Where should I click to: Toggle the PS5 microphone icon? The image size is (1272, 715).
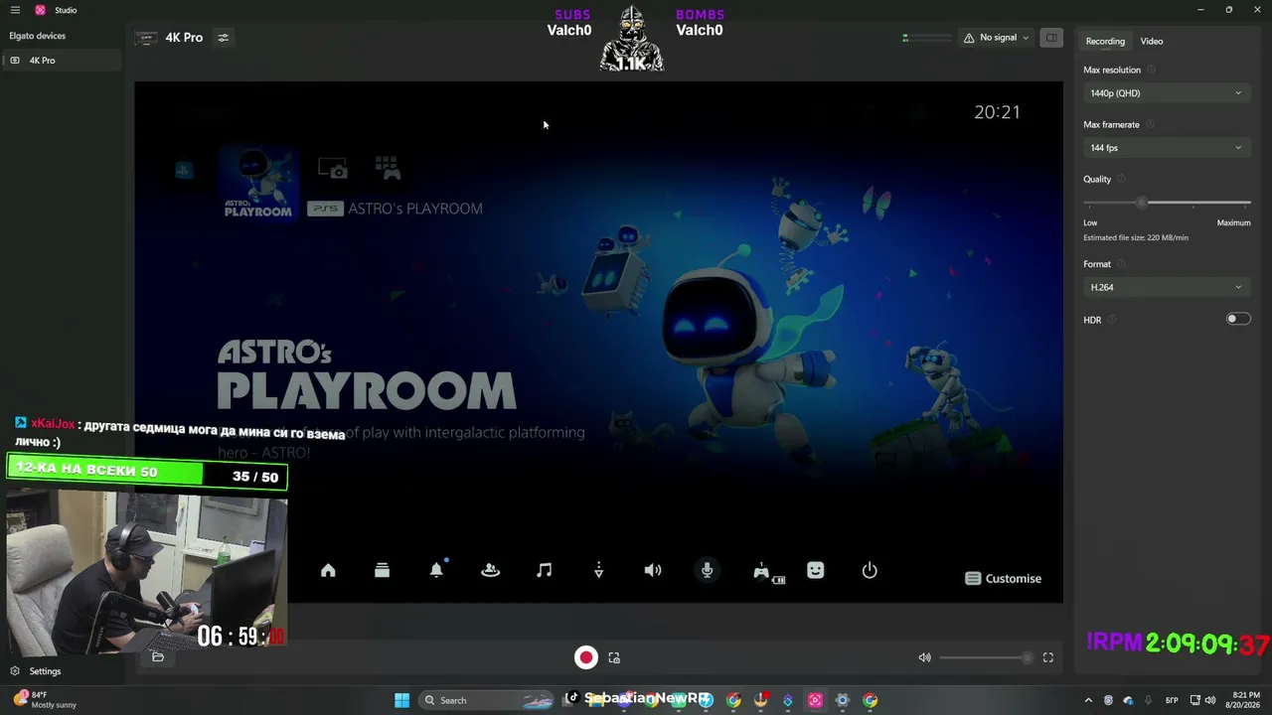point(707,570)
